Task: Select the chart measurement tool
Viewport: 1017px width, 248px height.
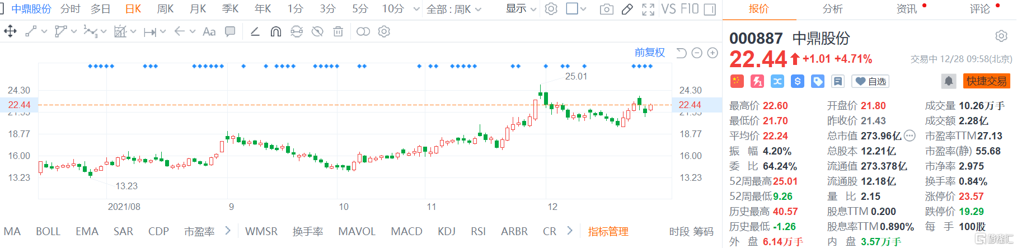Action: pyautogui.click(x=120, y=31)
